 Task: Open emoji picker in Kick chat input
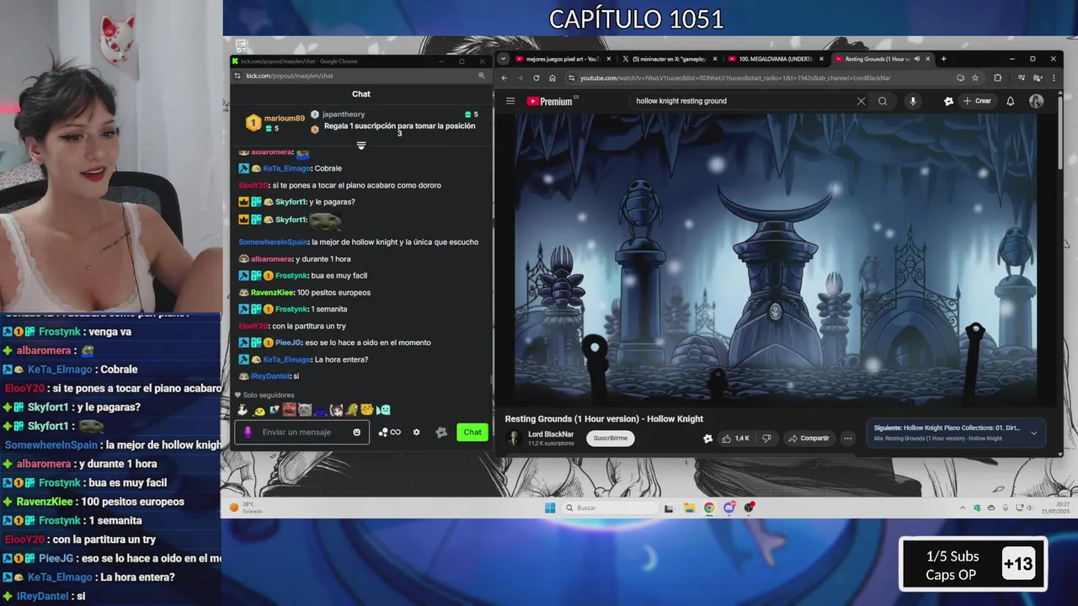[x=357, y=432]
